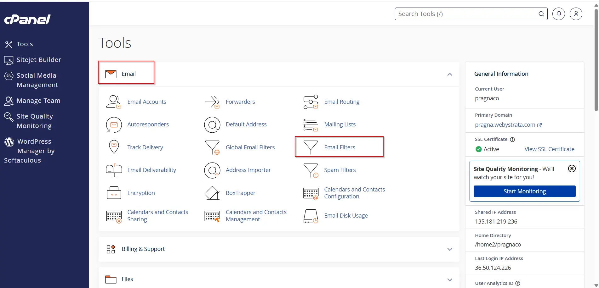Click the SSL Certificate help question icon
Screen dimensions: 599x288
pos(512,140)
